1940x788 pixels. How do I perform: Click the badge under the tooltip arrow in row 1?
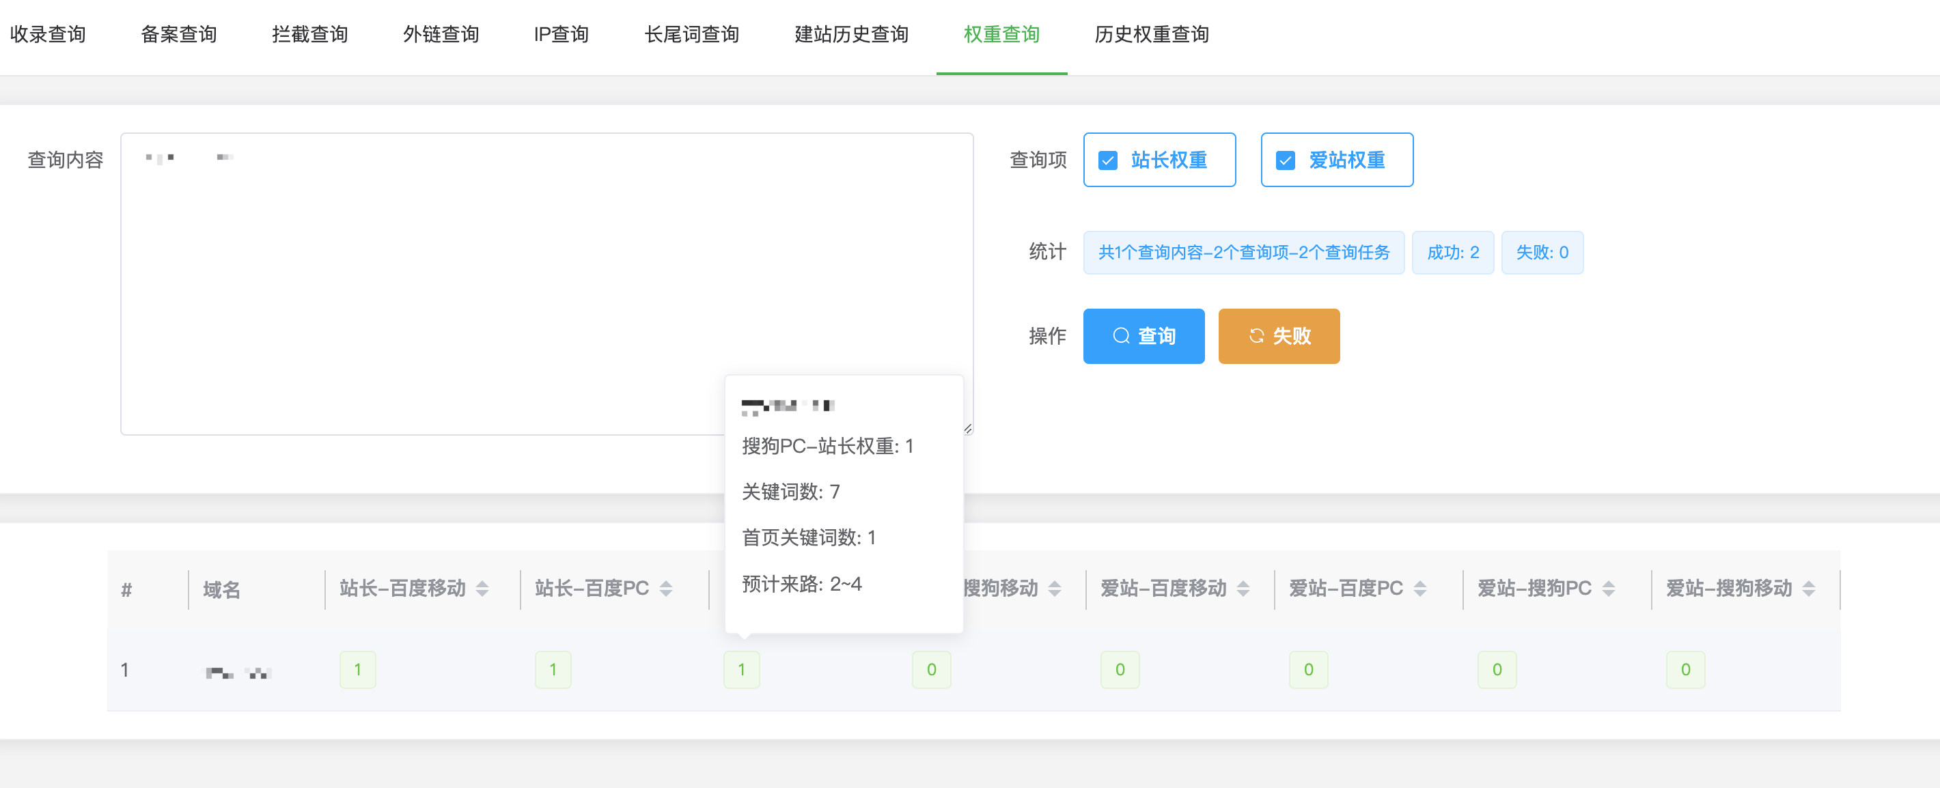point(742,670)
